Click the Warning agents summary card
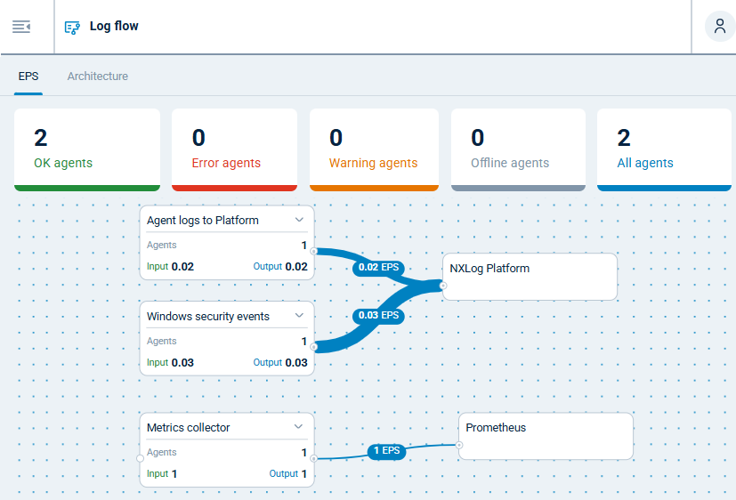This screenshot has width=736, height=500. pyautogui.click(x=374, y=149)
